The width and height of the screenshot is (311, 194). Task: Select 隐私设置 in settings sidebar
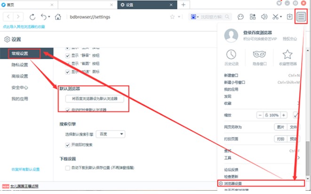[20, 65]
